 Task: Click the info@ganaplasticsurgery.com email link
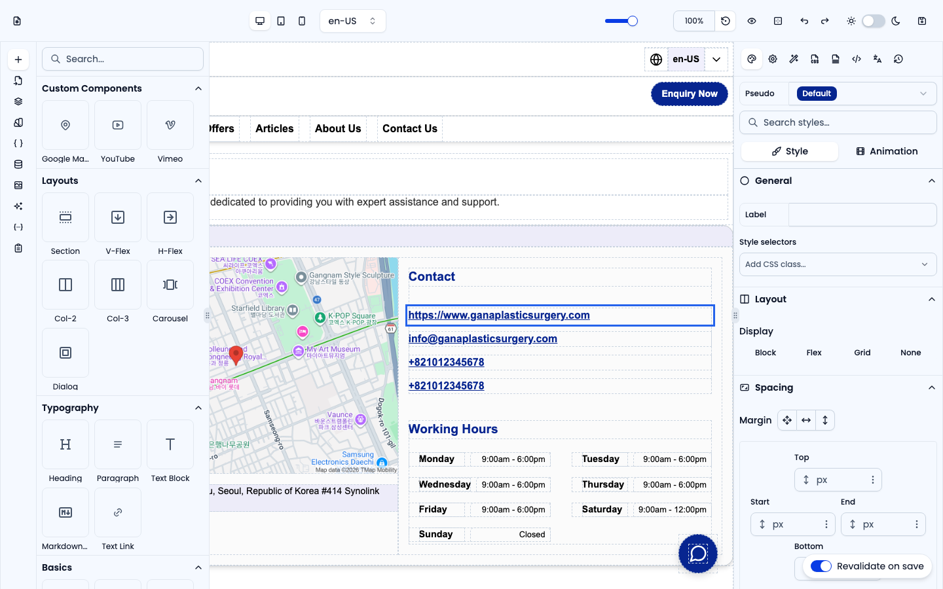coord(483,339)
